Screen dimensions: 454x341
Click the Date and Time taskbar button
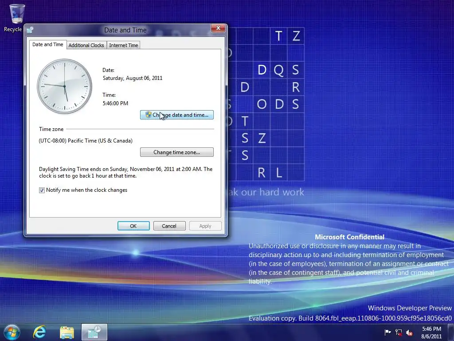click(94, 332)
